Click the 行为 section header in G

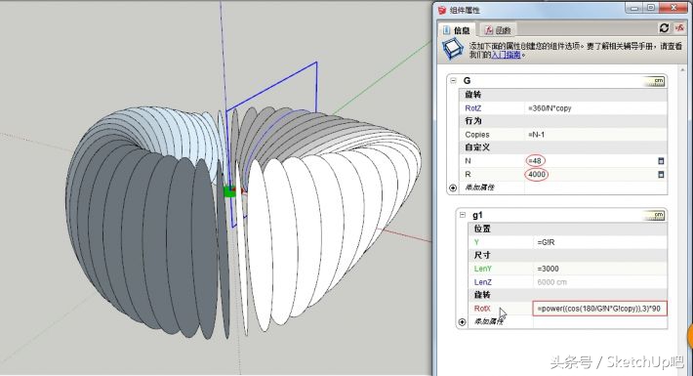pyautogui.click(x=473, y=121)
